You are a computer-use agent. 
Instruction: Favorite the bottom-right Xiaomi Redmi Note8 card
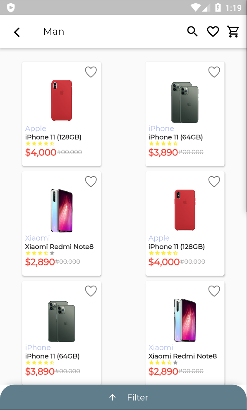214,291
